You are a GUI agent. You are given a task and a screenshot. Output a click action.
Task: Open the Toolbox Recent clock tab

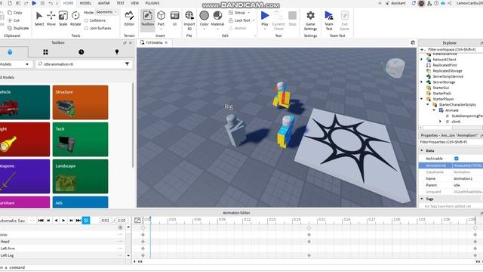81,52
